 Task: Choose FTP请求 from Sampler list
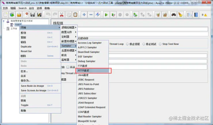93,66
